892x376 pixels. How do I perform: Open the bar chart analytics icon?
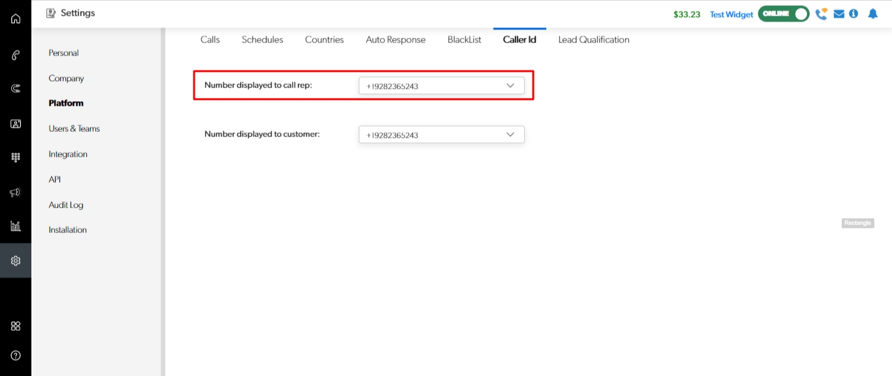[x=16, y=227]
